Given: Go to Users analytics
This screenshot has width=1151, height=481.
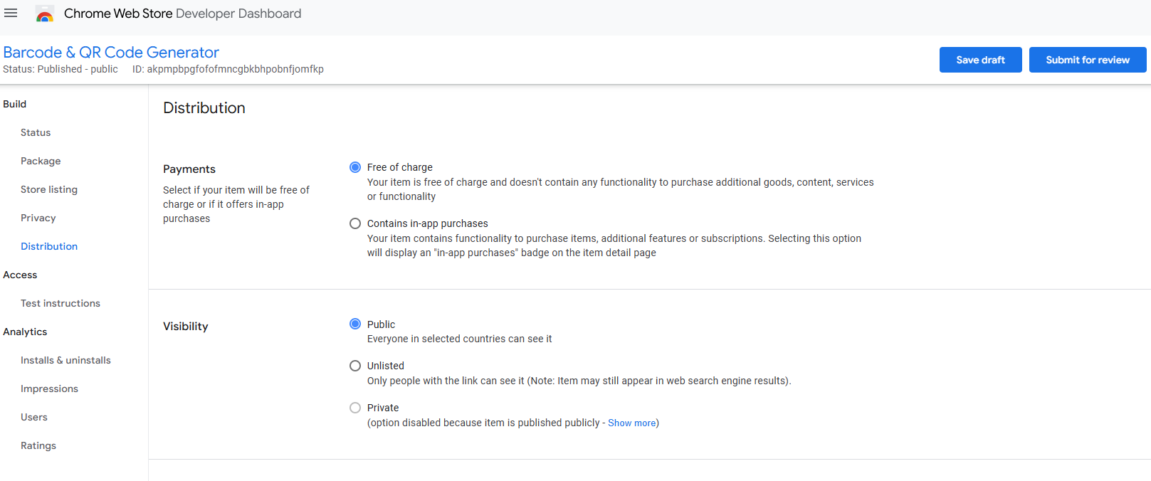Looking at the screenshot, I should click(34, 417).
